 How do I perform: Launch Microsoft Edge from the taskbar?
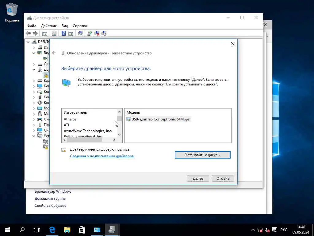[52, 230]
